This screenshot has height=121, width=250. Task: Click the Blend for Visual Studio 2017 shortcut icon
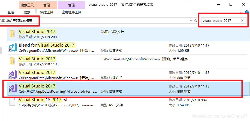[x=13, y=47]
